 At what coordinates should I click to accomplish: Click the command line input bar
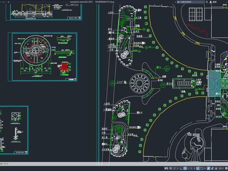(114, 164)
